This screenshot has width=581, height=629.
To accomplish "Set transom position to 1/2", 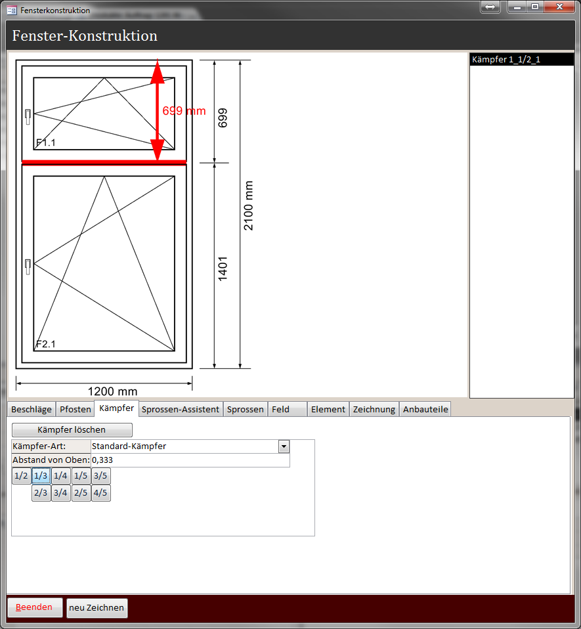I will click(21, 476).
